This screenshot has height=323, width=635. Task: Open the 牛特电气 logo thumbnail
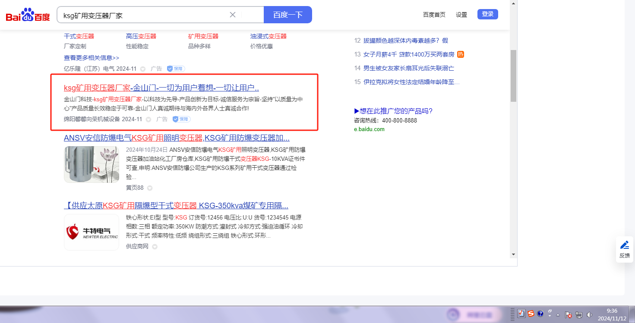[x=92, y=232]
